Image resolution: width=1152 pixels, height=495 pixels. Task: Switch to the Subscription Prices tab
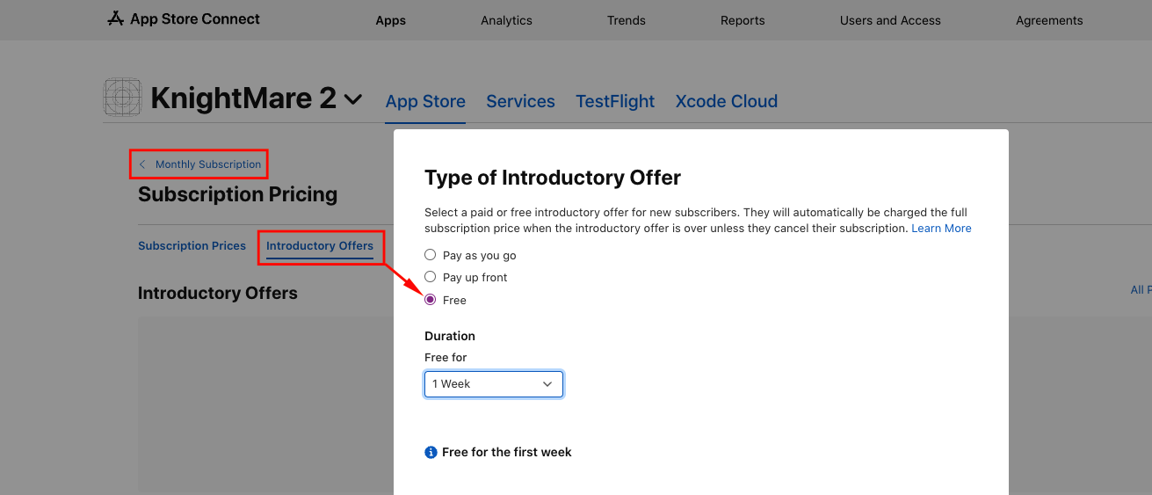[192, 246]
